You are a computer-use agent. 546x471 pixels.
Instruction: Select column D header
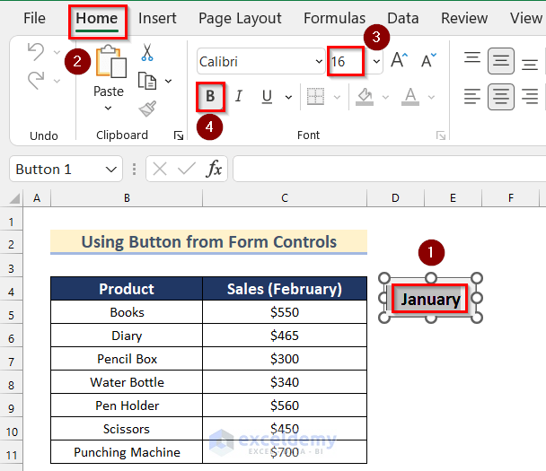click(395, 198)
